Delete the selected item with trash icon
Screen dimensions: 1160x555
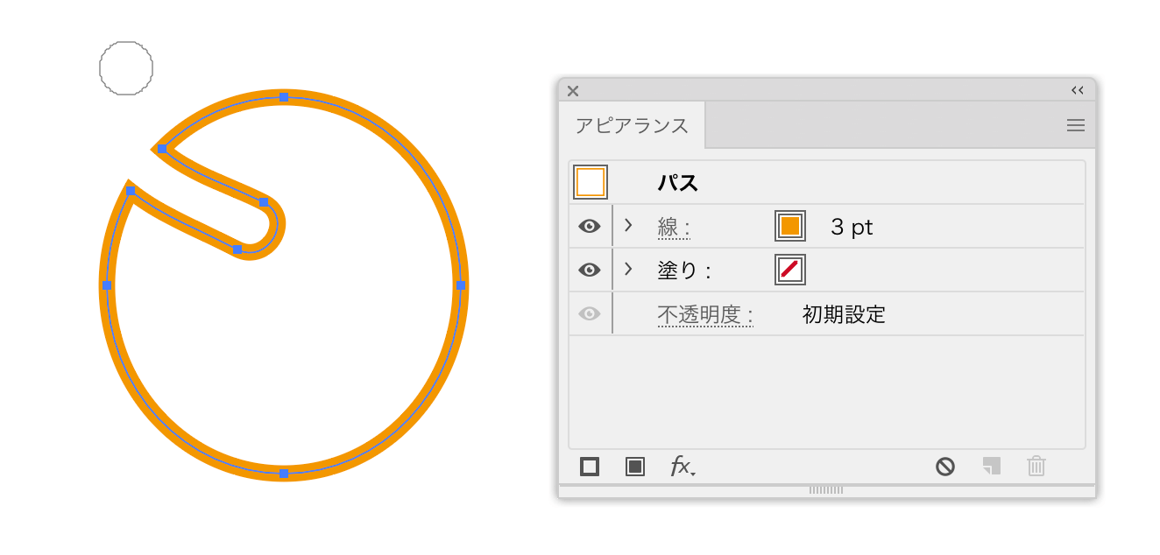(1036, 467)
